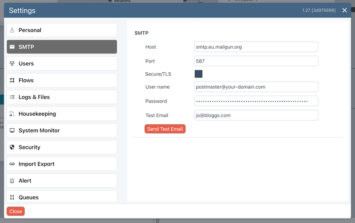Click the Alert siren icon

12,181
